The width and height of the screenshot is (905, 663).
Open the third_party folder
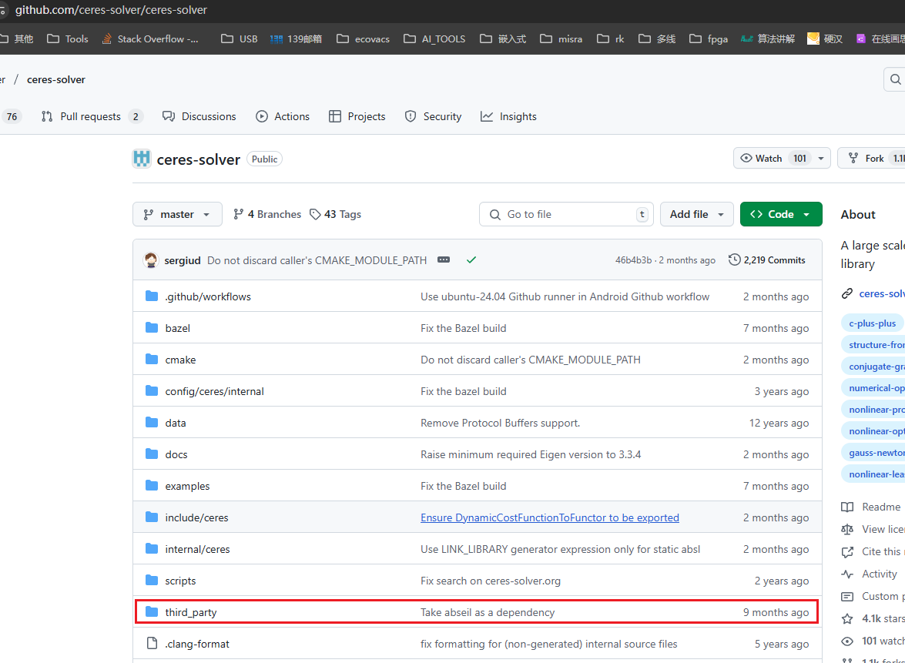pos(191,612)
